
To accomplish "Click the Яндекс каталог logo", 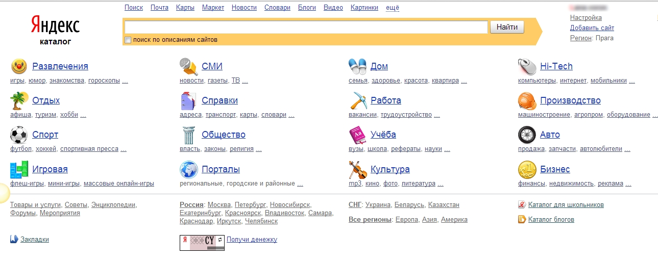I will point(55,31).
